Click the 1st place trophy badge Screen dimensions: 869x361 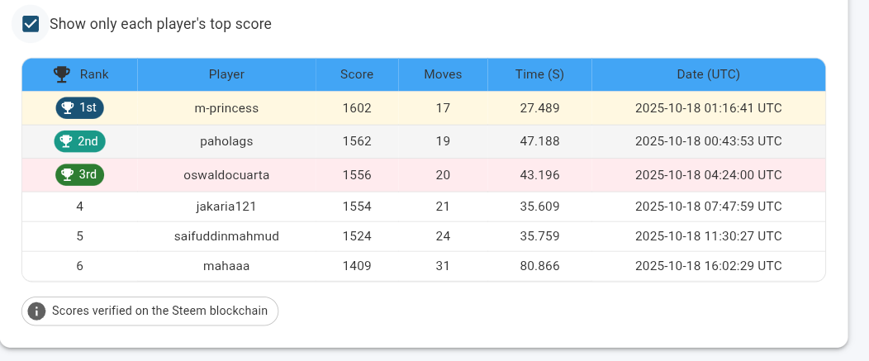(x=80, y=107)
